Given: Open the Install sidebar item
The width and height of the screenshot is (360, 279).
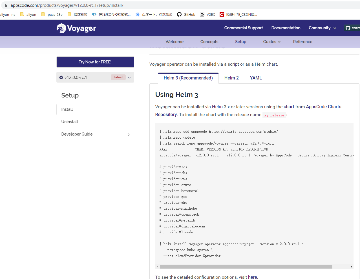Looking at the screenshot, I should [x=95, y=109].
